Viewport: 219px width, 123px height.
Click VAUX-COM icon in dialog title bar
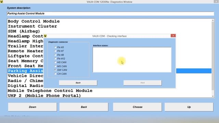coord(45,36)
